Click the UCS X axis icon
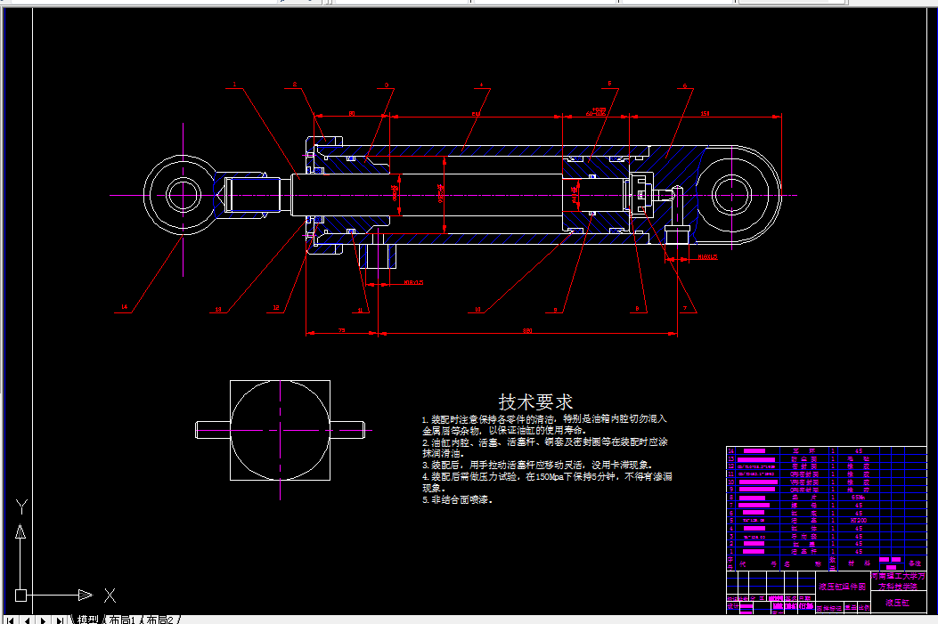 110,596
